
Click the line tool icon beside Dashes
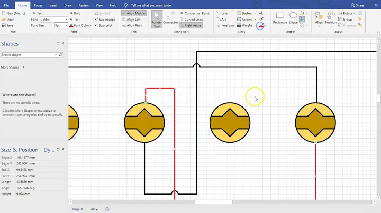(261, 13)
